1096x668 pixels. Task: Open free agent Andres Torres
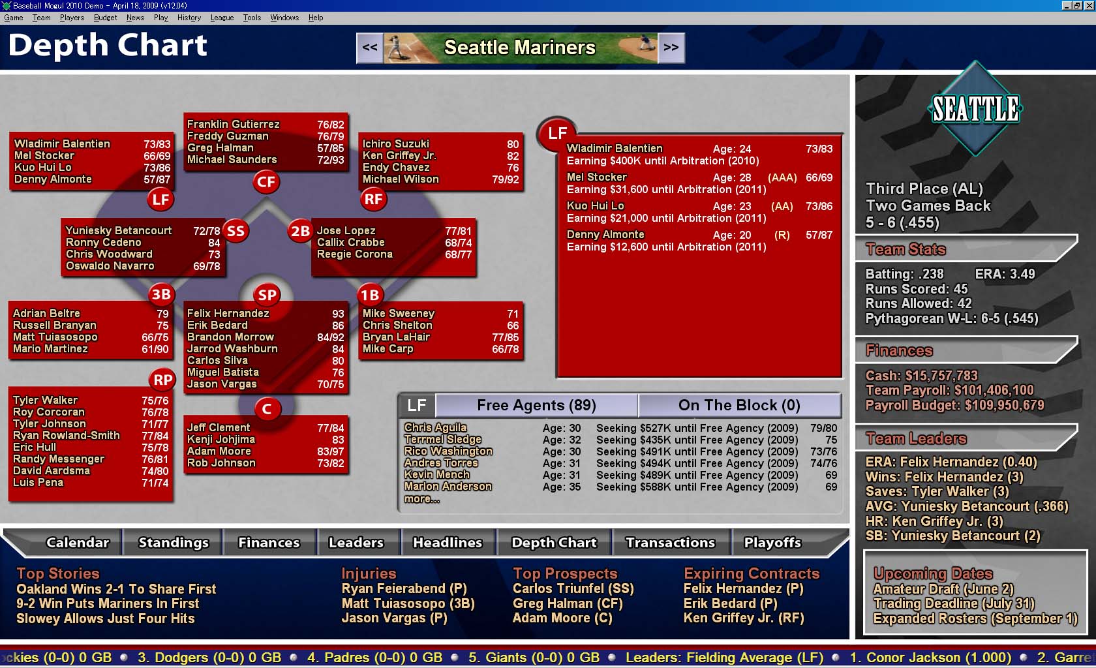(x=441, y=463)
